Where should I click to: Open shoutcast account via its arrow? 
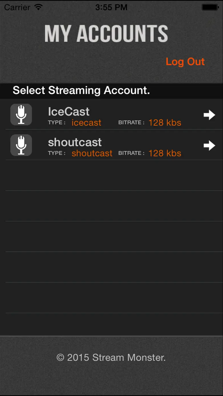(x=209, y=145)
